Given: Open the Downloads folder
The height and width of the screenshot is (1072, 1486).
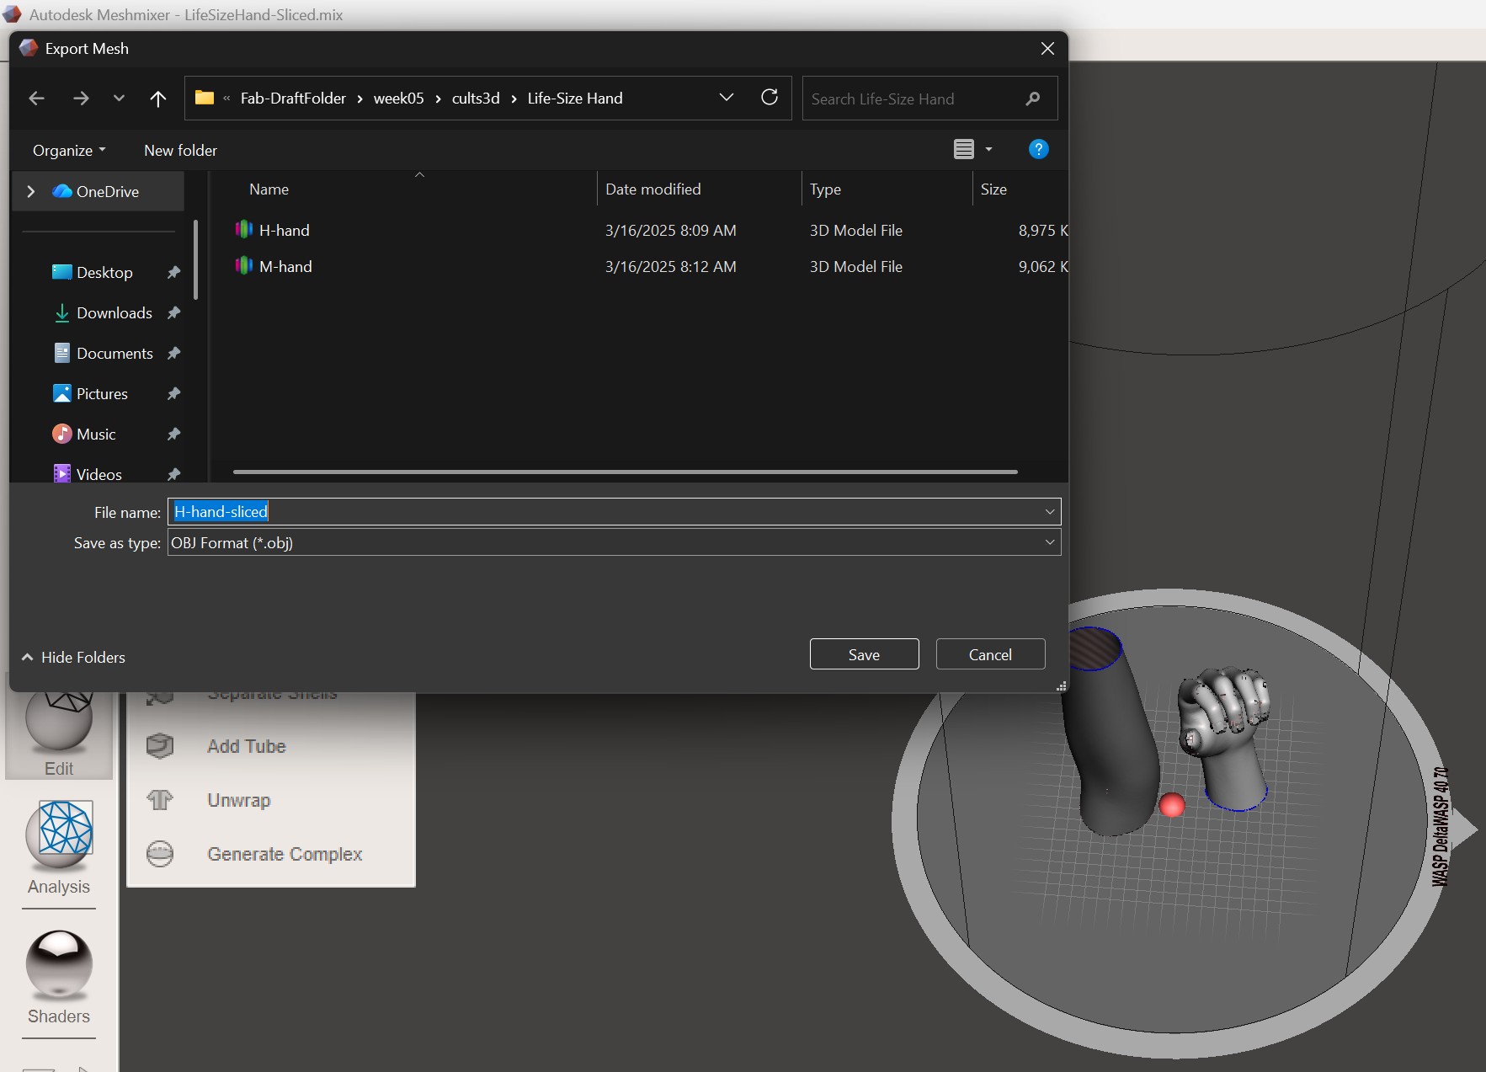Looking at the screenshot, I should coord(115,312).
